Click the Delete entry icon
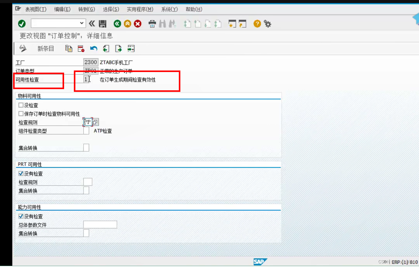 click(x=81, y=48)
